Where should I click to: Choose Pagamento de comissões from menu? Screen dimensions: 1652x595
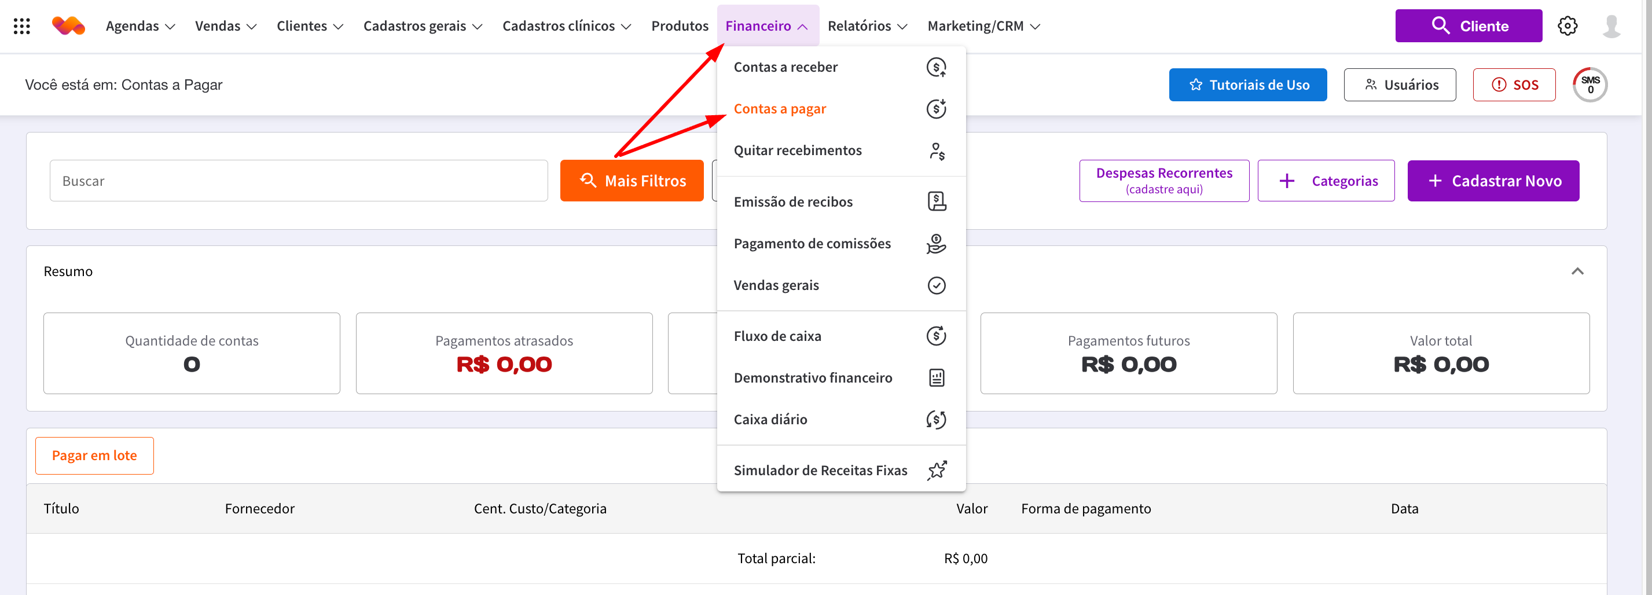coord(812,244)
